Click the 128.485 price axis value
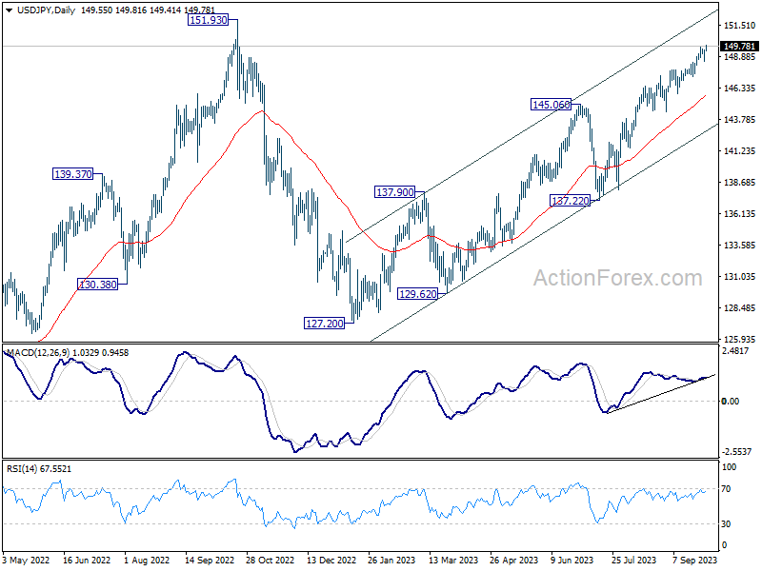The image size is (762, 571). click(740, 307)
